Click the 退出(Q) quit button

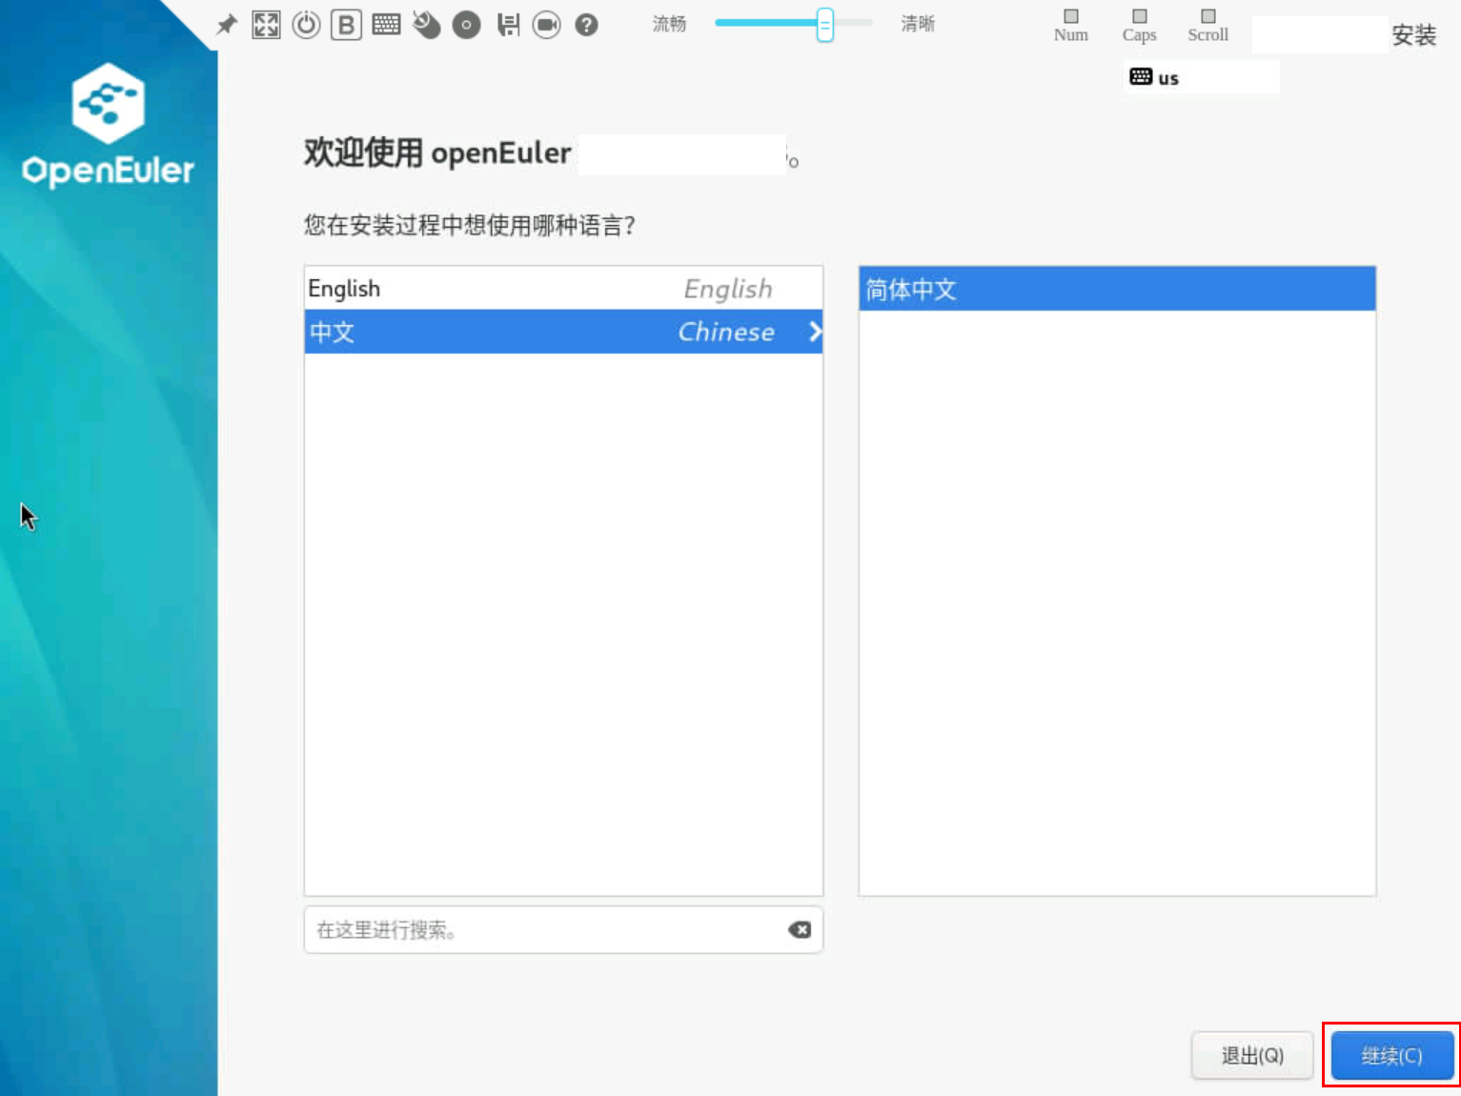pyautogui.click(x=1252, y=1056)
